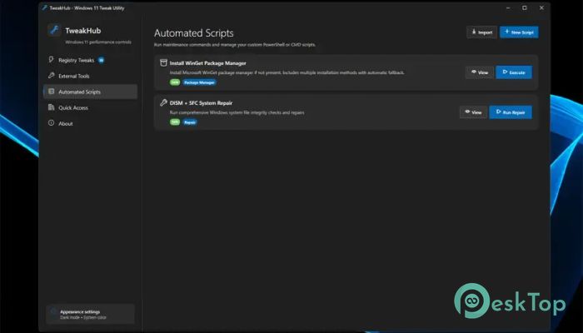583x333 pixels.
Task: Minimize the TweakHub window
Action: point(508,7)
